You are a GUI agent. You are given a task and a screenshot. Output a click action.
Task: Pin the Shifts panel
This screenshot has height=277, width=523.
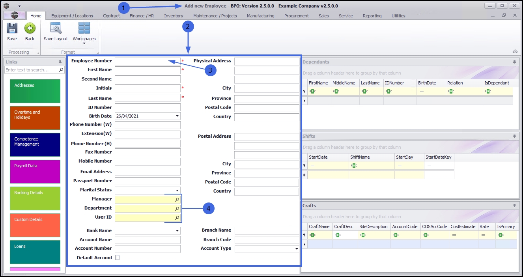515,136
